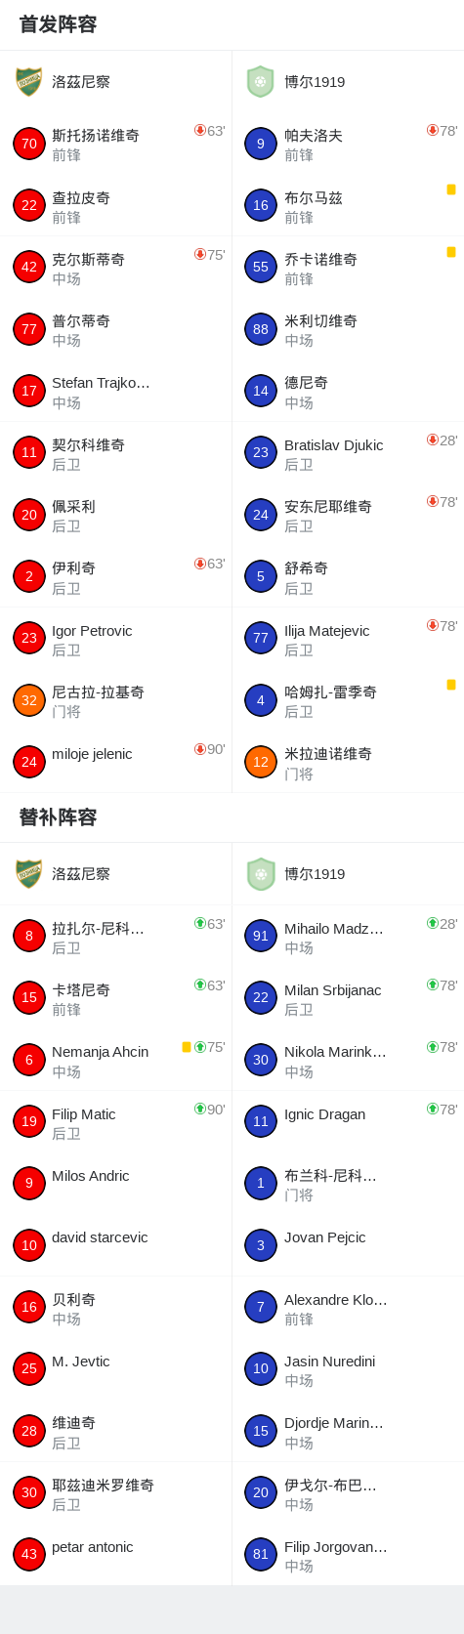
Task: Open Milan Srbijanac substitute entry
Action: coord(348,998)
